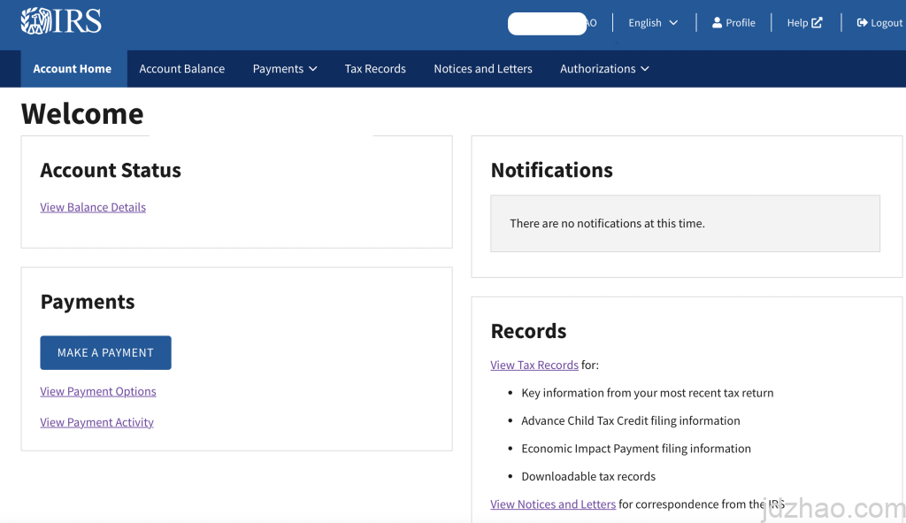Click the View Tax Records link
Viewport: 906px width, 523px height.
point(534,365)
